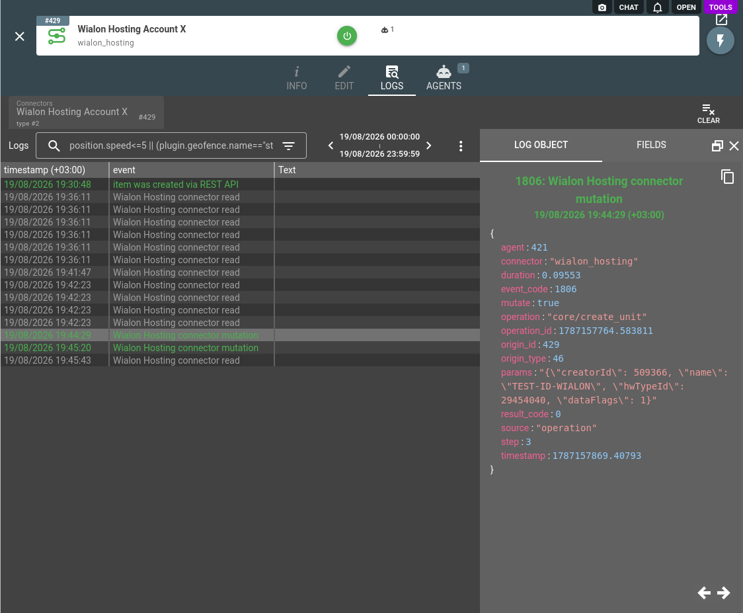
Task: Select the 19:45:20 connector mutation row
Action: (240, 348)
